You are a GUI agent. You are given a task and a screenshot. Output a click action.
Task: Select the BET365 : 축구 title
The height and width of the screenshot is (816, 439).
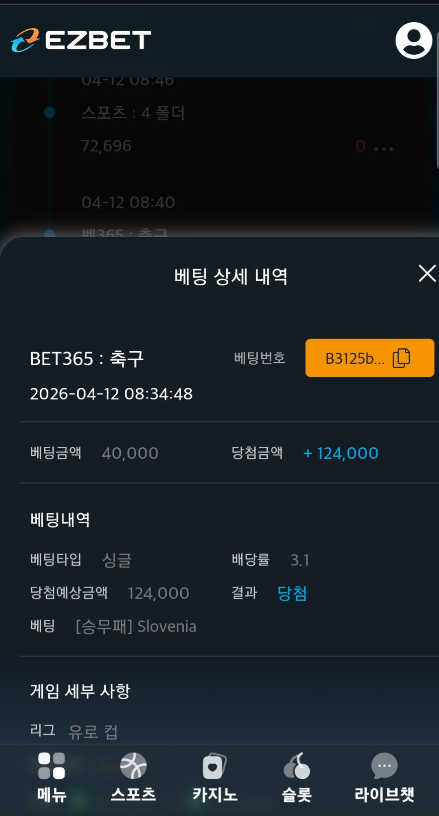pyautogui.click(x=87, y=359)
